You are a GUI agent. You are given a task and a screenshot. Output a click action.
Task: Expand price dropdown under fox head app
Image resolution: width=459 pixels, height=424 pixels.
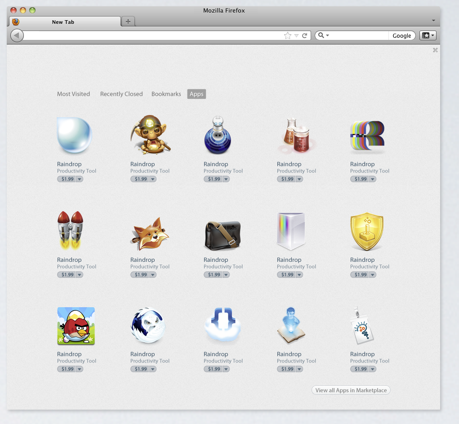[153, 274]
